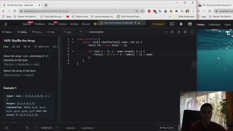The image size is (233, 131).
Task: Open the Contest menu
Action: point(62,24)
